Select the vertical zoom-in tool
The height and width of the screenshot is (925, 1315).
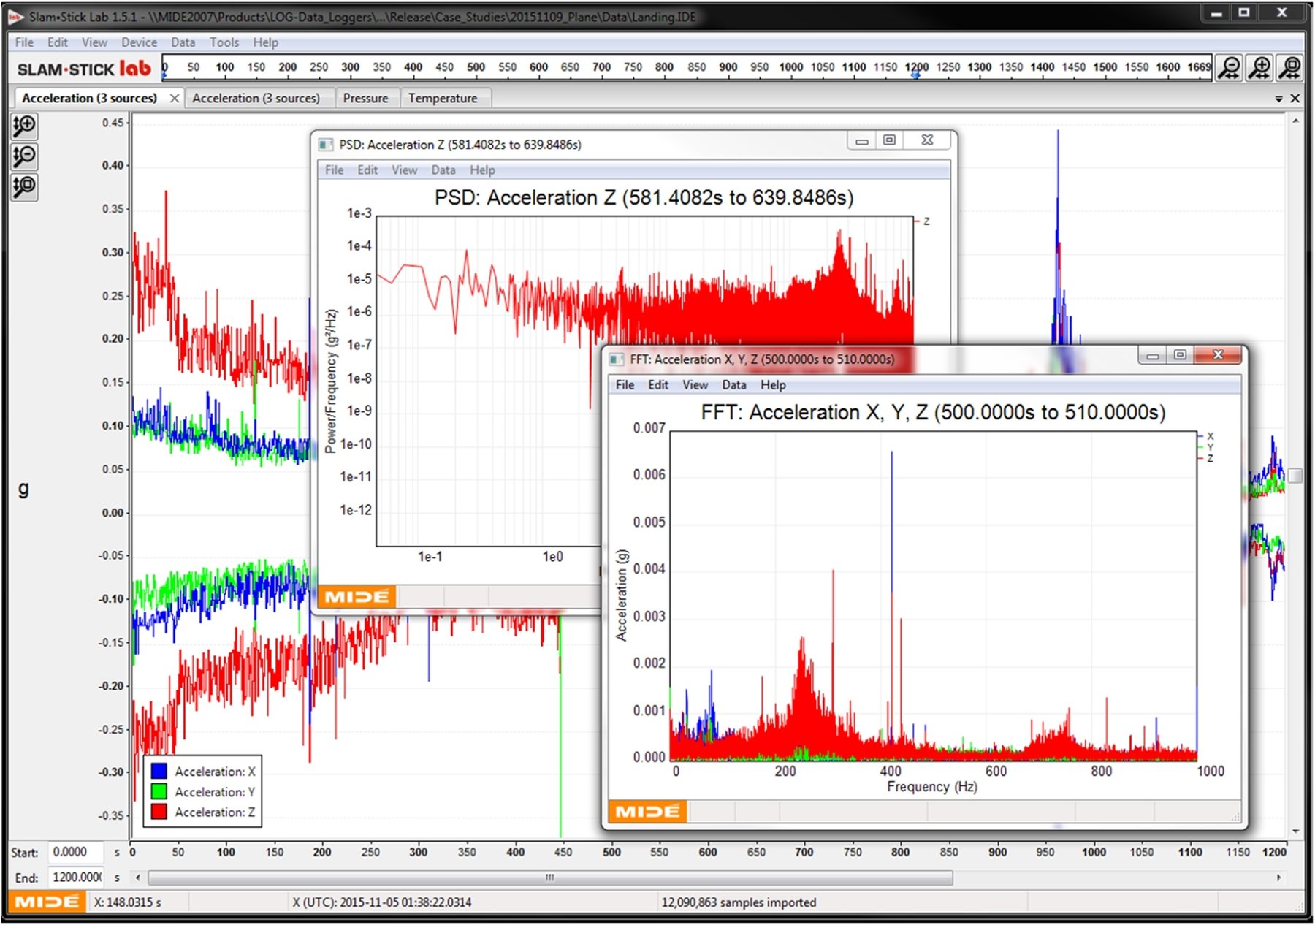tap(23, 126)
